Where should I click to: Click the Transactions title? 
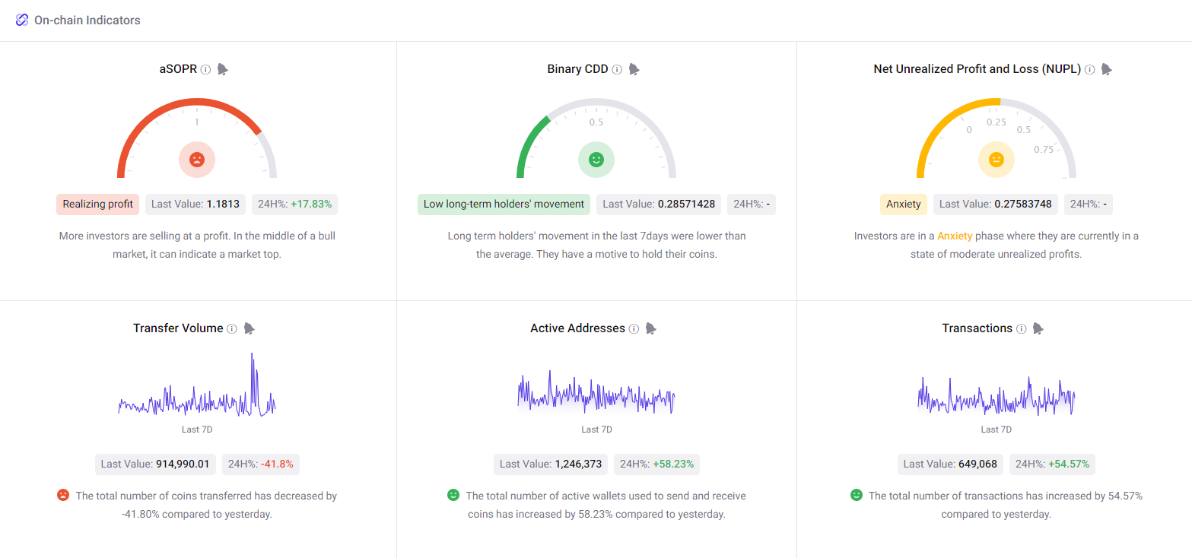(x=977, y=328)
